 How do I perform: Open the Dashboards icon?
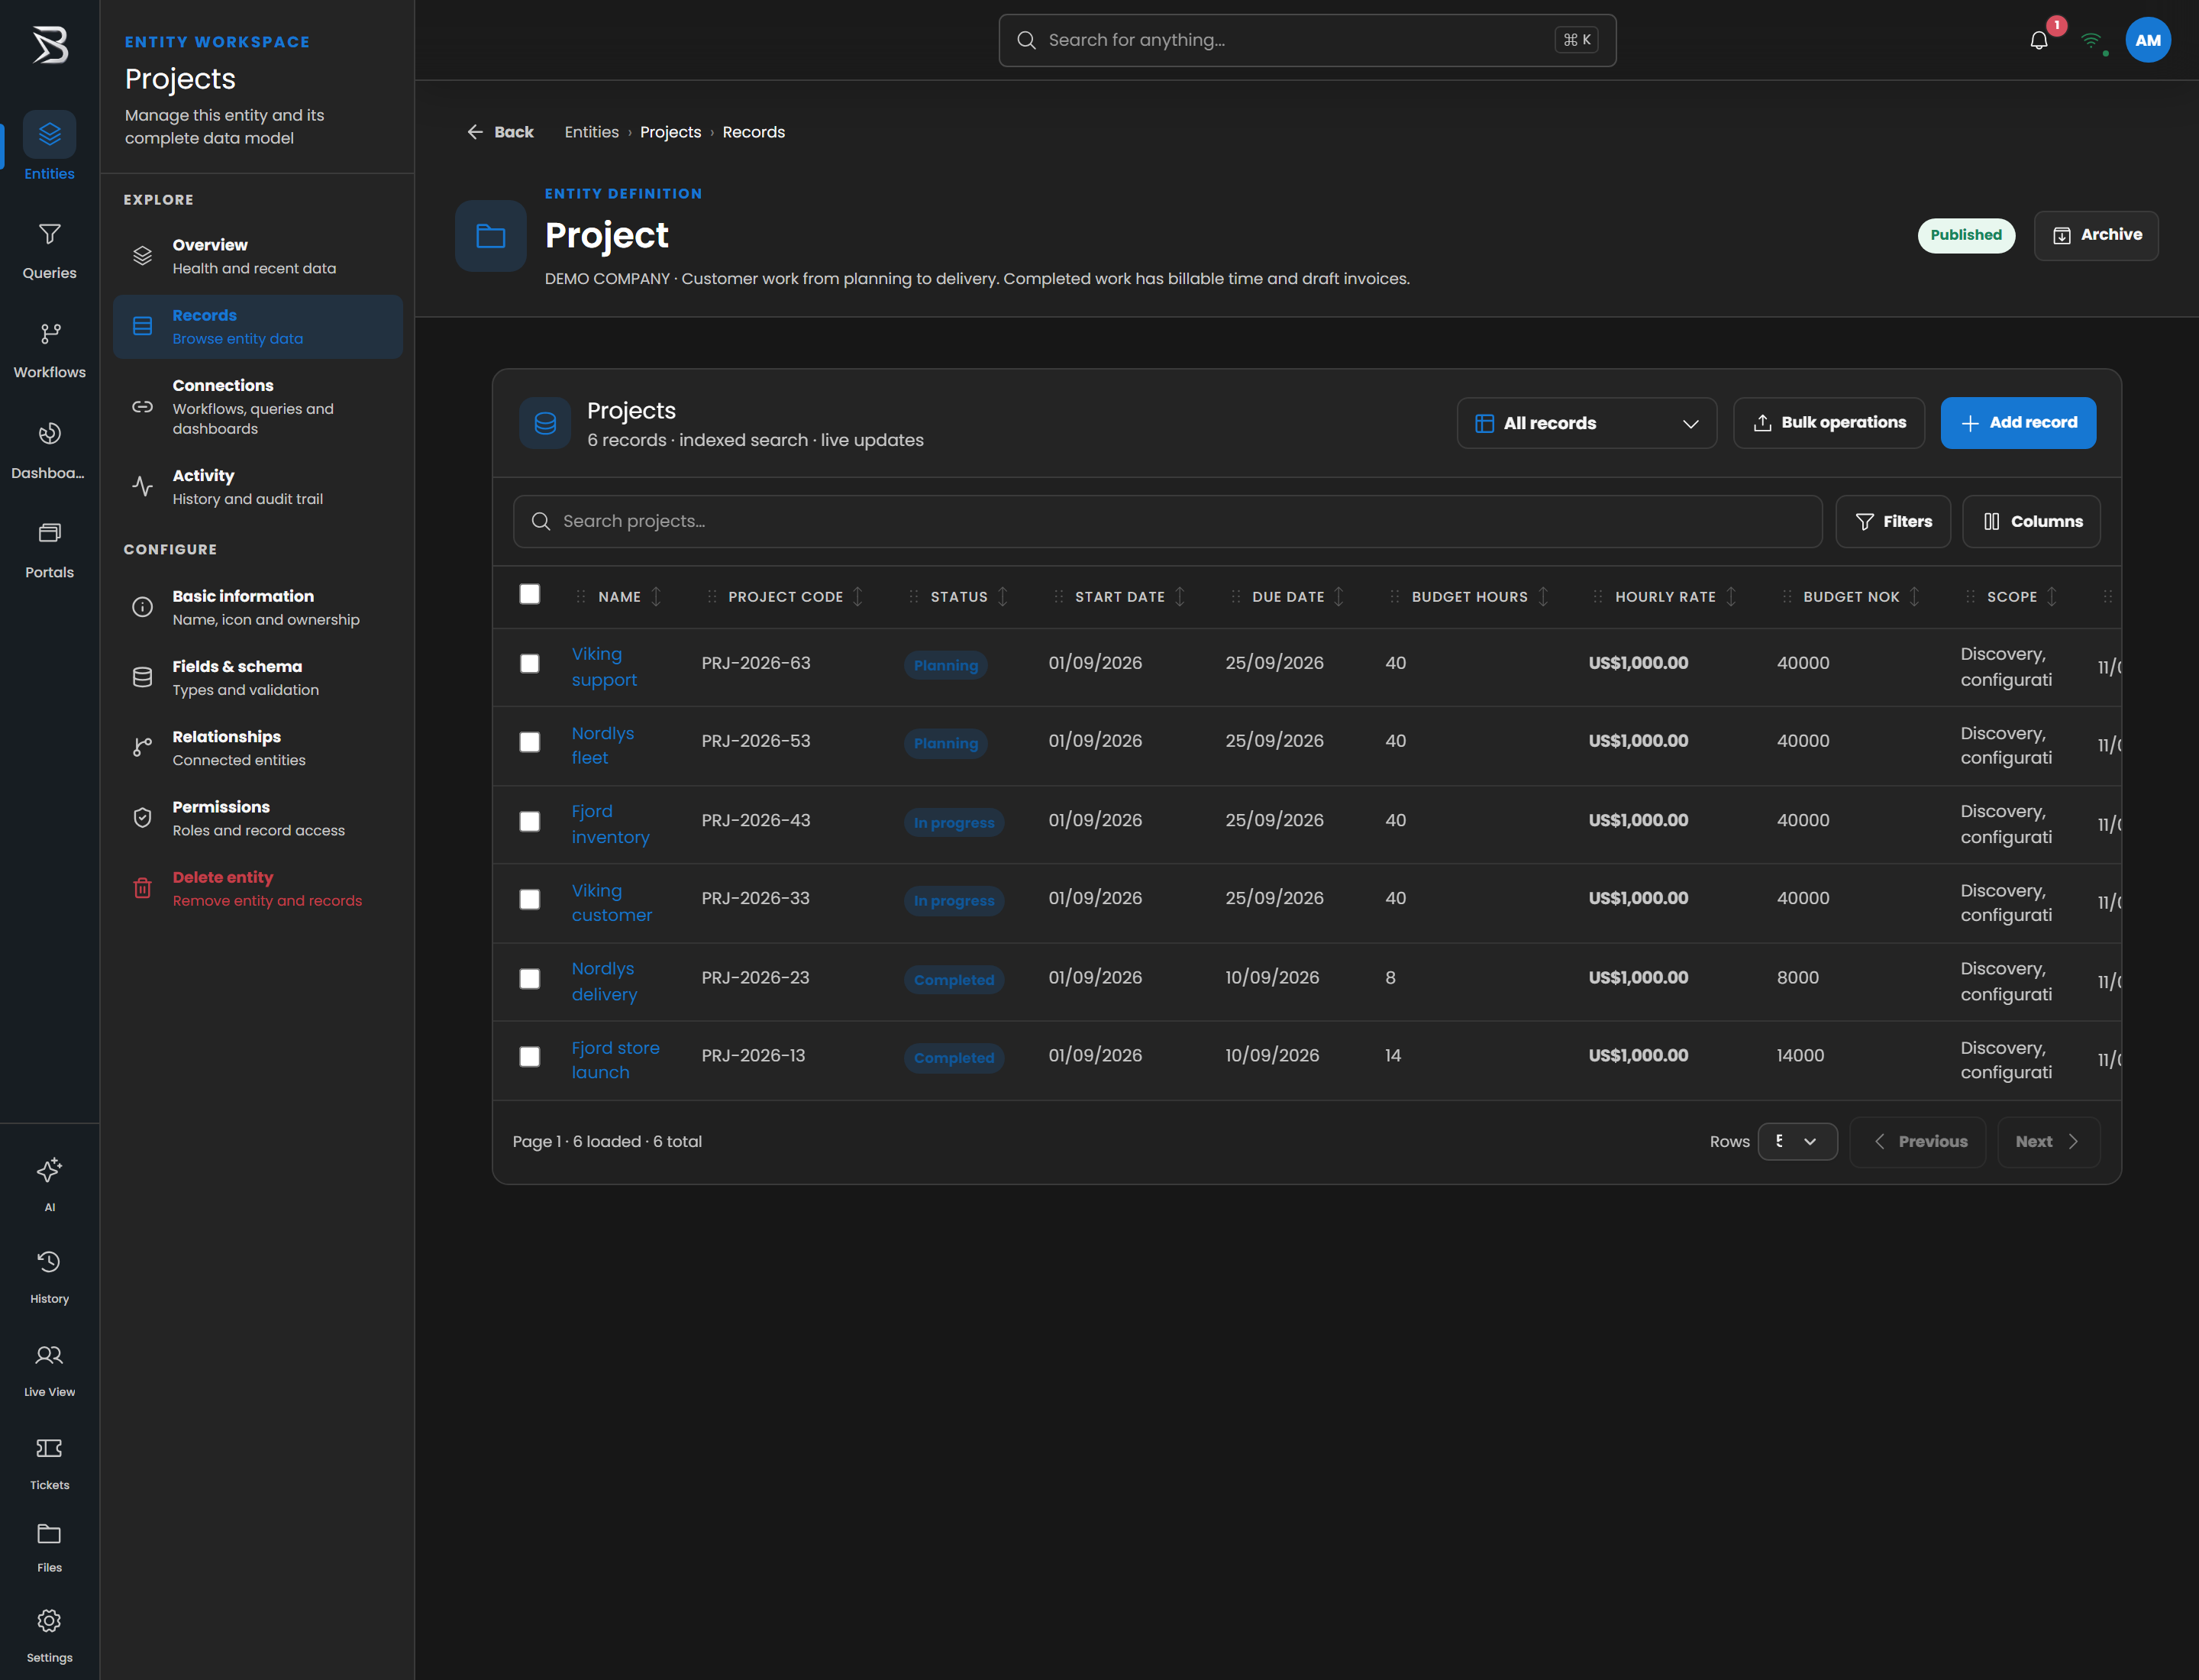point(49,433)
